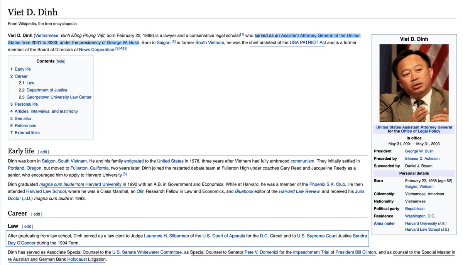
Task: Open Harvard Law School (J.D.) infobox link
Action: (422, 230)
